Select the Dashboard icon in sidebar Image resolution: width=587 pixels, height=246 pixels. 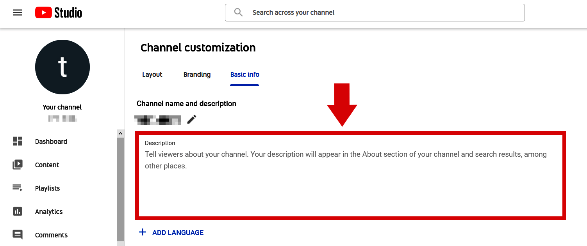coord(17,141)
